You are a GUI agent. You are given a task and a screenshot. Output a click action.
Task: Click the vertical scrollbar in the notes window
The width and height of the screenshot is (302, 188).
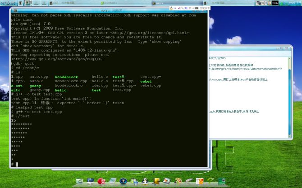coord(289,97)
